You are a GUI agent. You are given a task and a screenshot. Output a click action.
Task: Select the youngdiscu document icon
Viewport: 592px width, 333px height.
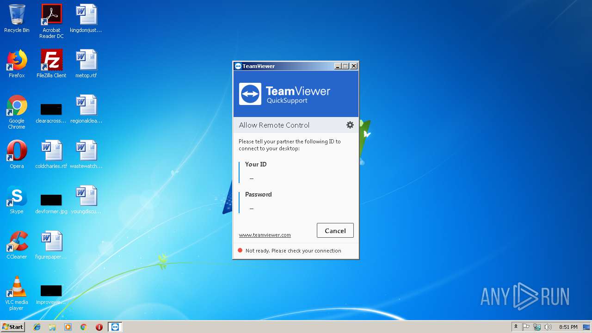pos(86,200)
